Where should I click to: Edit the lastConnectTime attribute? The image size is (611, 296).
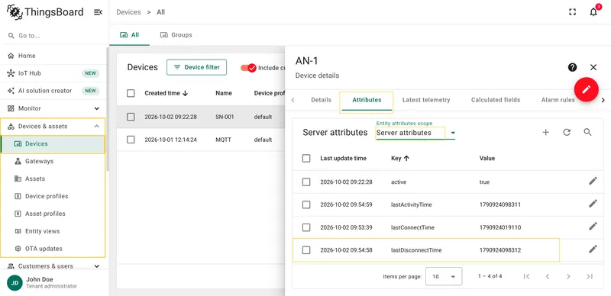(x=593, y=227)
